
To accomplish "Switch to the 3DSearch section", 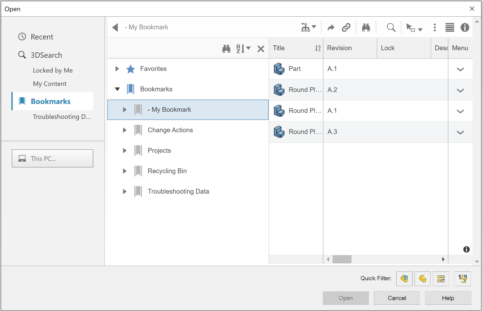I will 47,55.
